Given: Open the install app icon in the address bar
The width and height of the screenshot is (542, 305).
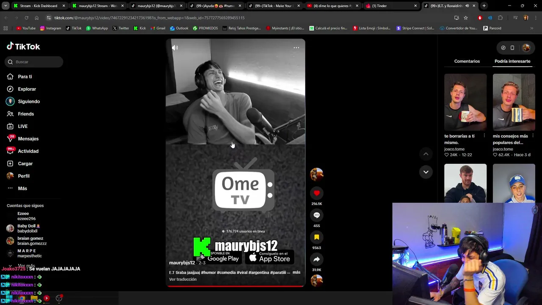Looking at the screenshot, I should pyautogui.click(x=456, y=18).
